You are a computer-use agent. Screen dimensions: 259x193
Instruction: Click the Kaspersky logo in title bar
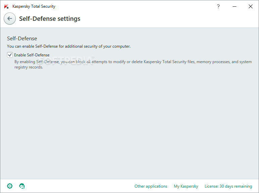tap(6, 6)
